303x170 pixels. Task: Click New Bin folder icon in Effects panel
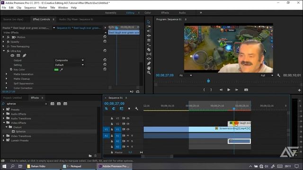click(90, 156)
